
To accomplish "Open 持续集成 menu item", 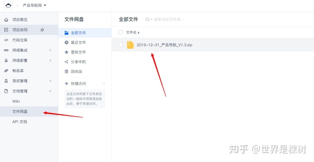I will click(29, 50).
